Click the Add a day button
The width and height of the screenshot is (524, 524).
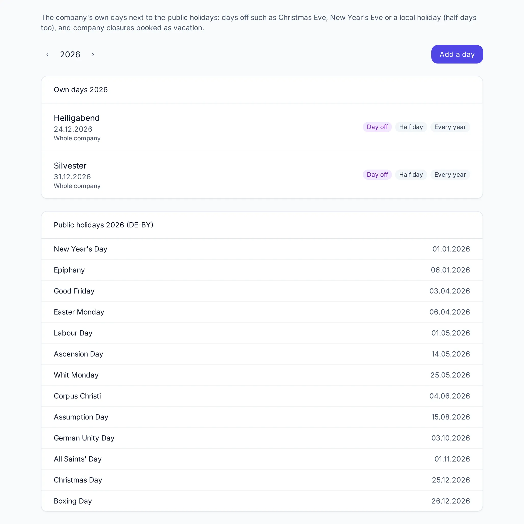point(457,54)
